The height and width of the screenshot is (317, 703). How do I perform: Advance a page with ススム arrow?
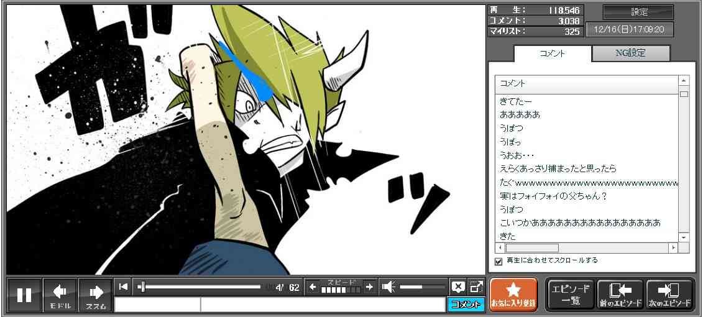click(96, 295)
